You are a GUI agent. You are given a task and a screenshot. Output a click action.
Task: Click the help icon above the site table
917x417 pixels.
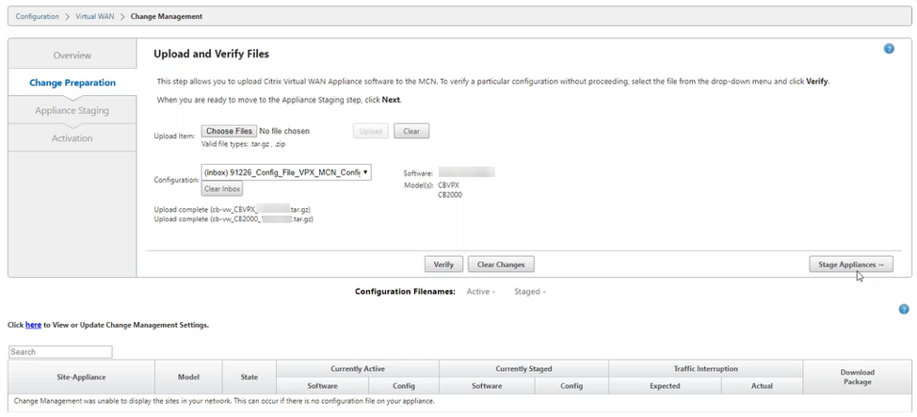[903, 309]
